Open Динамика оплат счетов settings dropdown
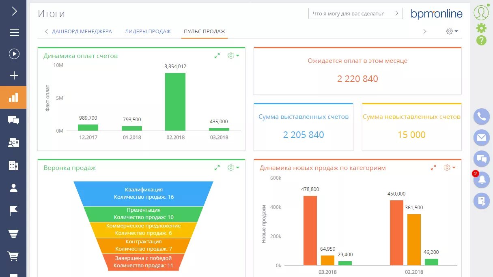The height and width of the screenshot is (277, 493). click(x=233, y=56)
